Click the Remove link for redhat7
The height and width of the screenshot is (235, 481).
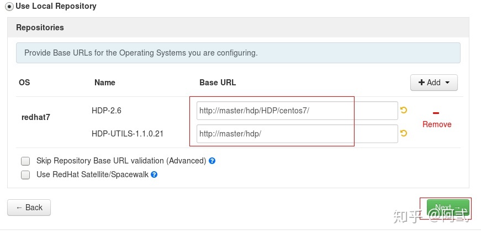(437, 124)
